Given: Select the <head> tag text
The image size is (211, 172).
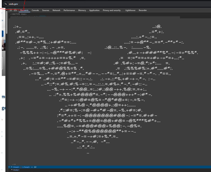Looking at the screenshot, I should coord(16,167).
